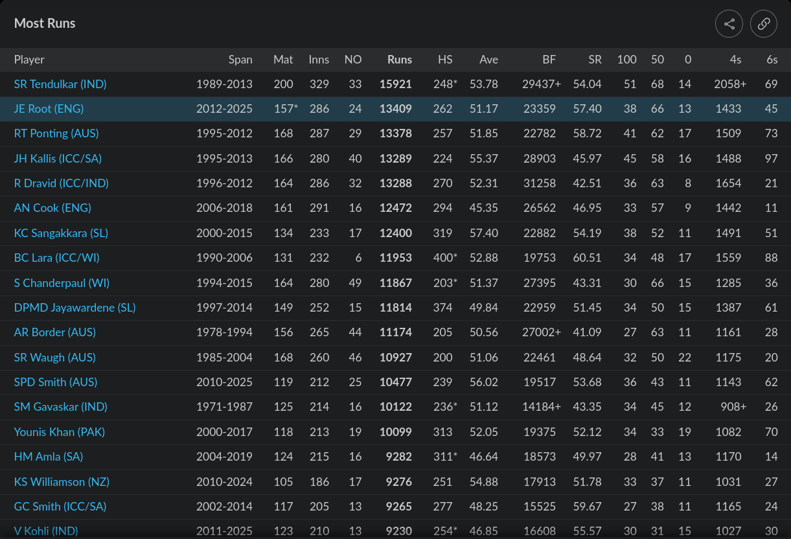Viewport: 791px width, 539px height.
Task: Click Cook's high score 294
Action: pyautogui.click(x=442, y=208)
